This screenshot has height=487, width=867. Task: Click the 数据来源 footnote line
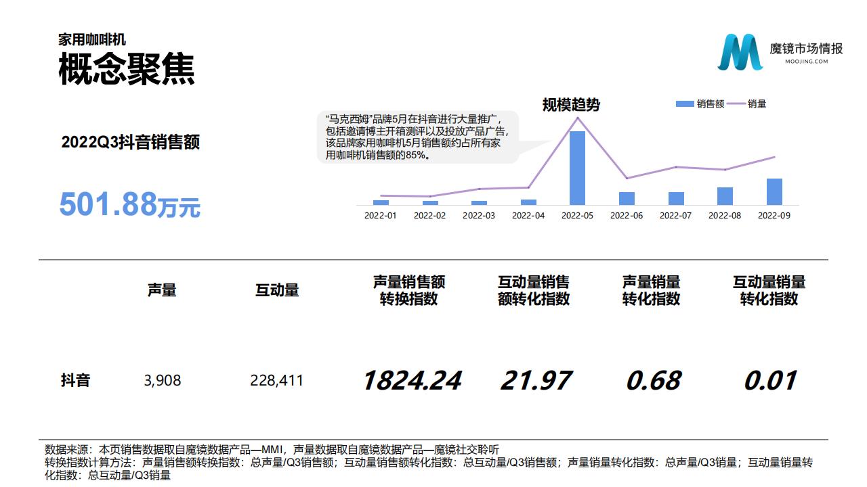point(272,450)
